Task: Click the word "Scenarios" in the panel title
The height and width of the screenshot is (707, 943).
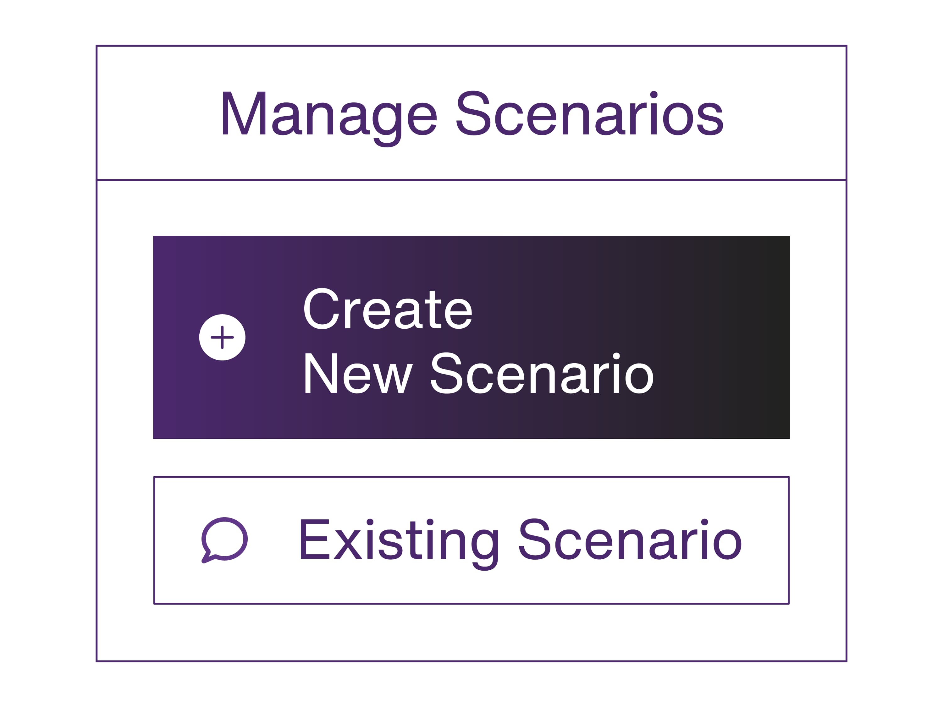Action: click(x=590, y=113)
